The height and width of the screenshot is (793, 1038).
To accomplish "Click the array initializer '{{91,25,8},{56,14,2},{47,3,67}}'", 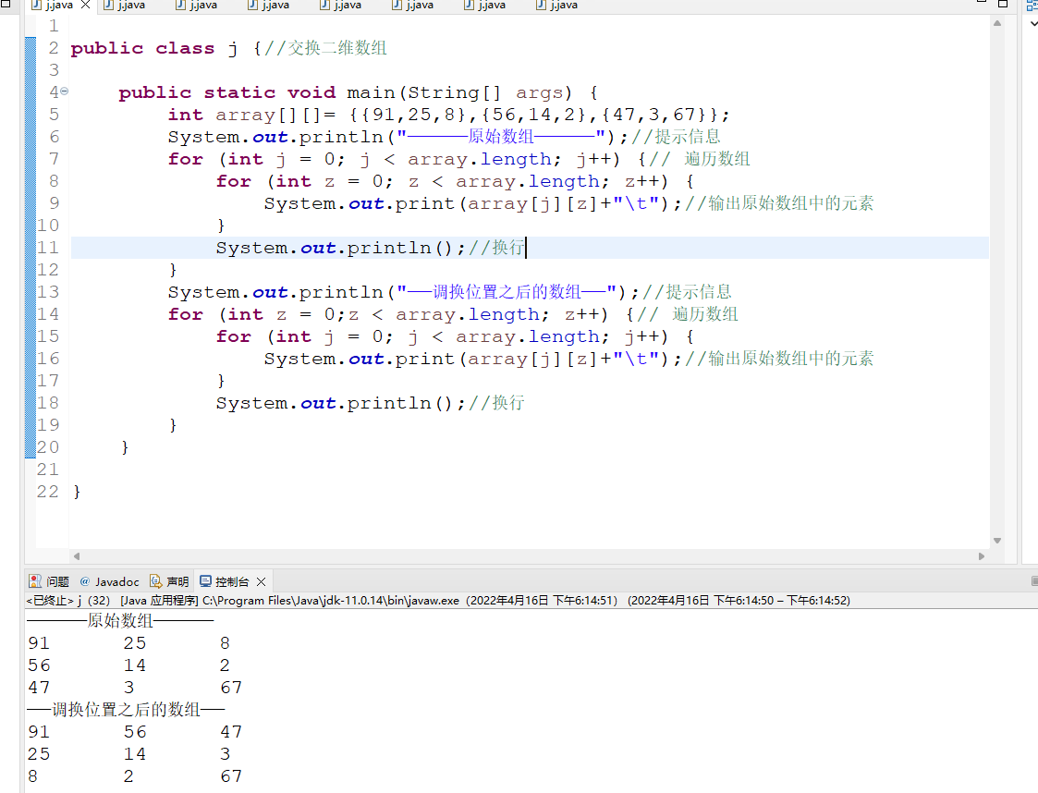I will 533,115.
